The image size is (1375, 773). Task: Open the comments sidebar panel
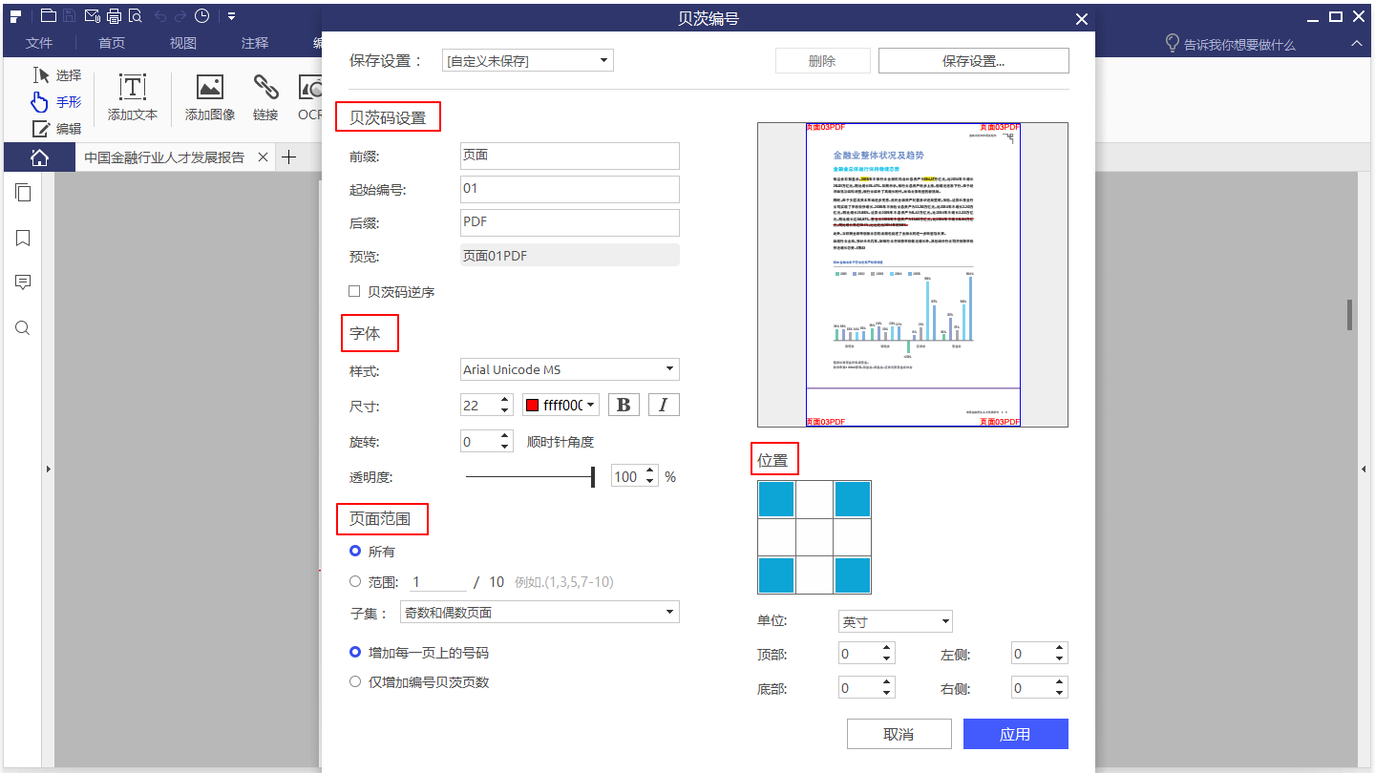coord(23,282)
